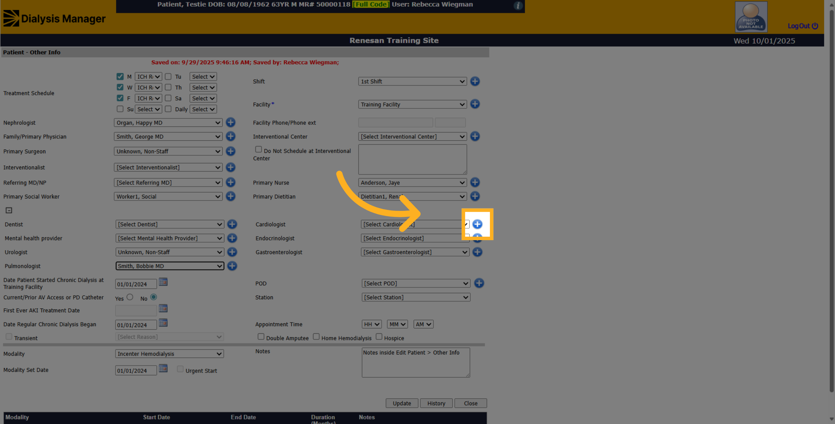Open the Pulmonologist dropdown
Viewport: 835px width, 424px height.
[170, 266]
